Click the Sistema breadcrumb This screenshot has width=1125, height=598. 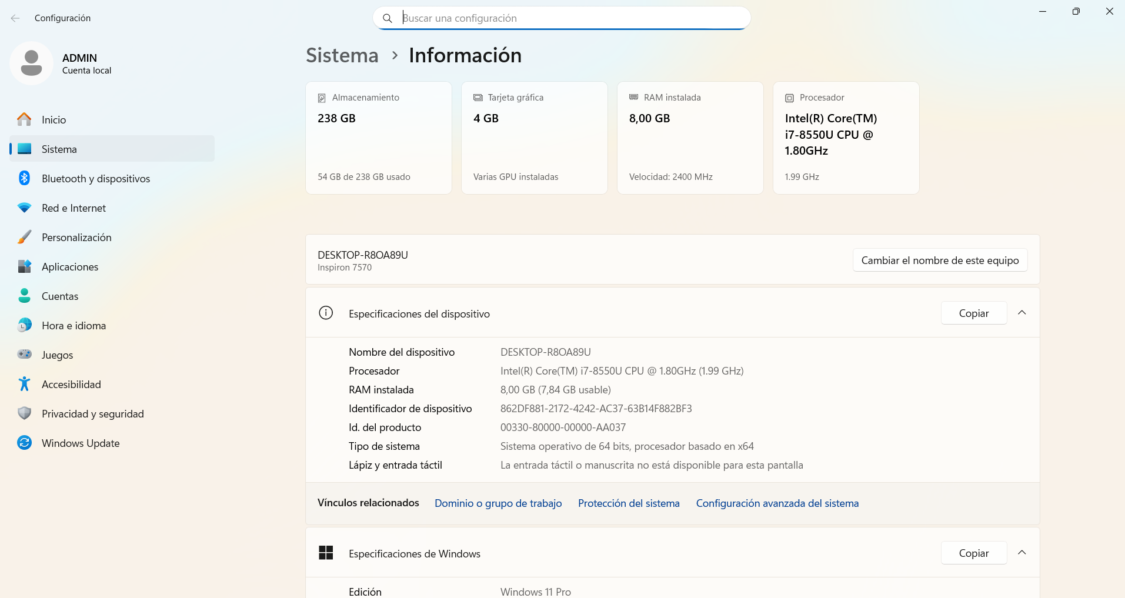[342, 55]
